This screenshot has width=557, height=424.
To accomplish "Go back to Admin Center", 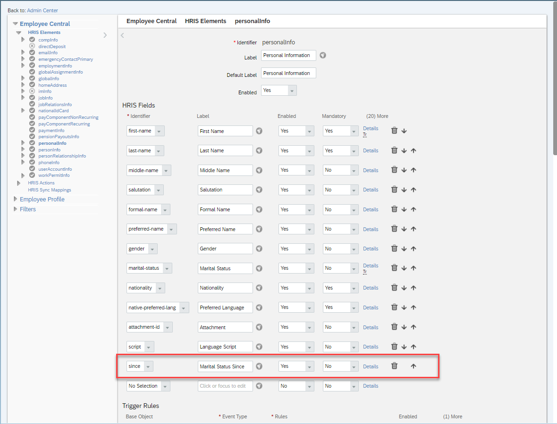I will coord(42,11).
